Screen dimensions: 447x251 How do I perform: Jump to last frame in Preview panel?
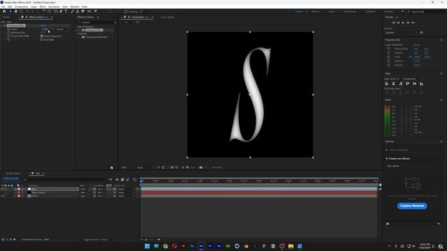click(413, 23)
